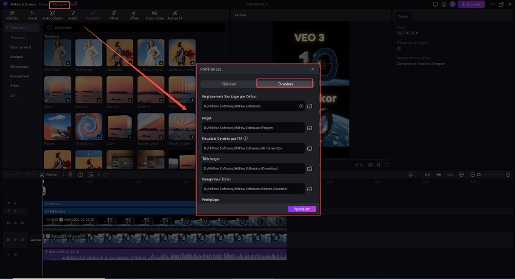Open the Aide menu

coord(74,4)
